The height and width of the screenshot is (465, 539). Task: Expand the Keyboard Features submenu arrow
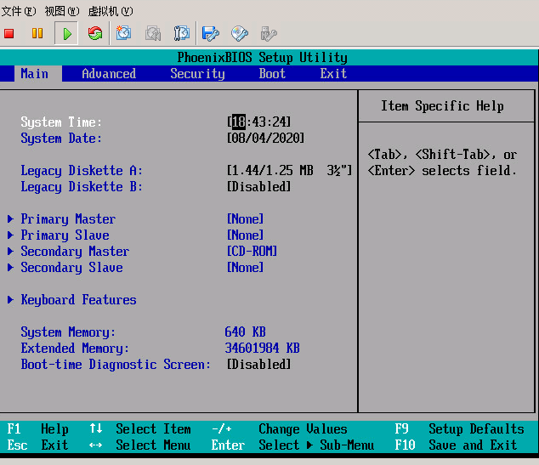(11, 300)
